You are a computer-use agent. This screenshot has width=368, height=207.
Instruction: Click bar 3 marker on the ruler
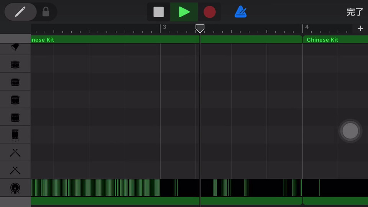pyautogui.click(x=164, y=27)
